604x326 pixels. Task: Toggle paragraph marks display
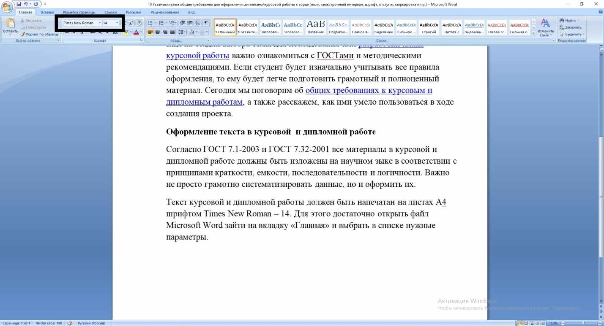click(206, 23)
